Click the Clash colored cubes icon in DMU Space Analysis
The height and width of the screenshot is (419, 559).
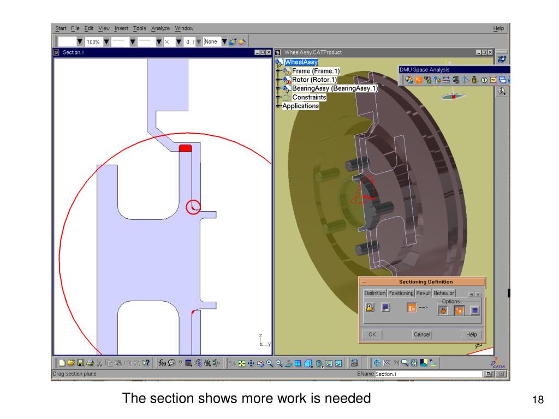pos(427,80)
